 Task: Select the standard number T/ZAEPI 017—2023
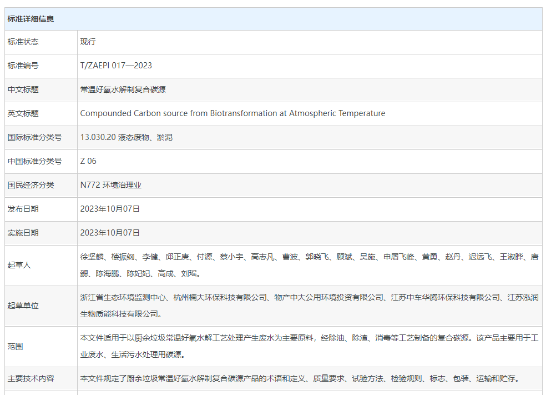click(x=116, y=66)
